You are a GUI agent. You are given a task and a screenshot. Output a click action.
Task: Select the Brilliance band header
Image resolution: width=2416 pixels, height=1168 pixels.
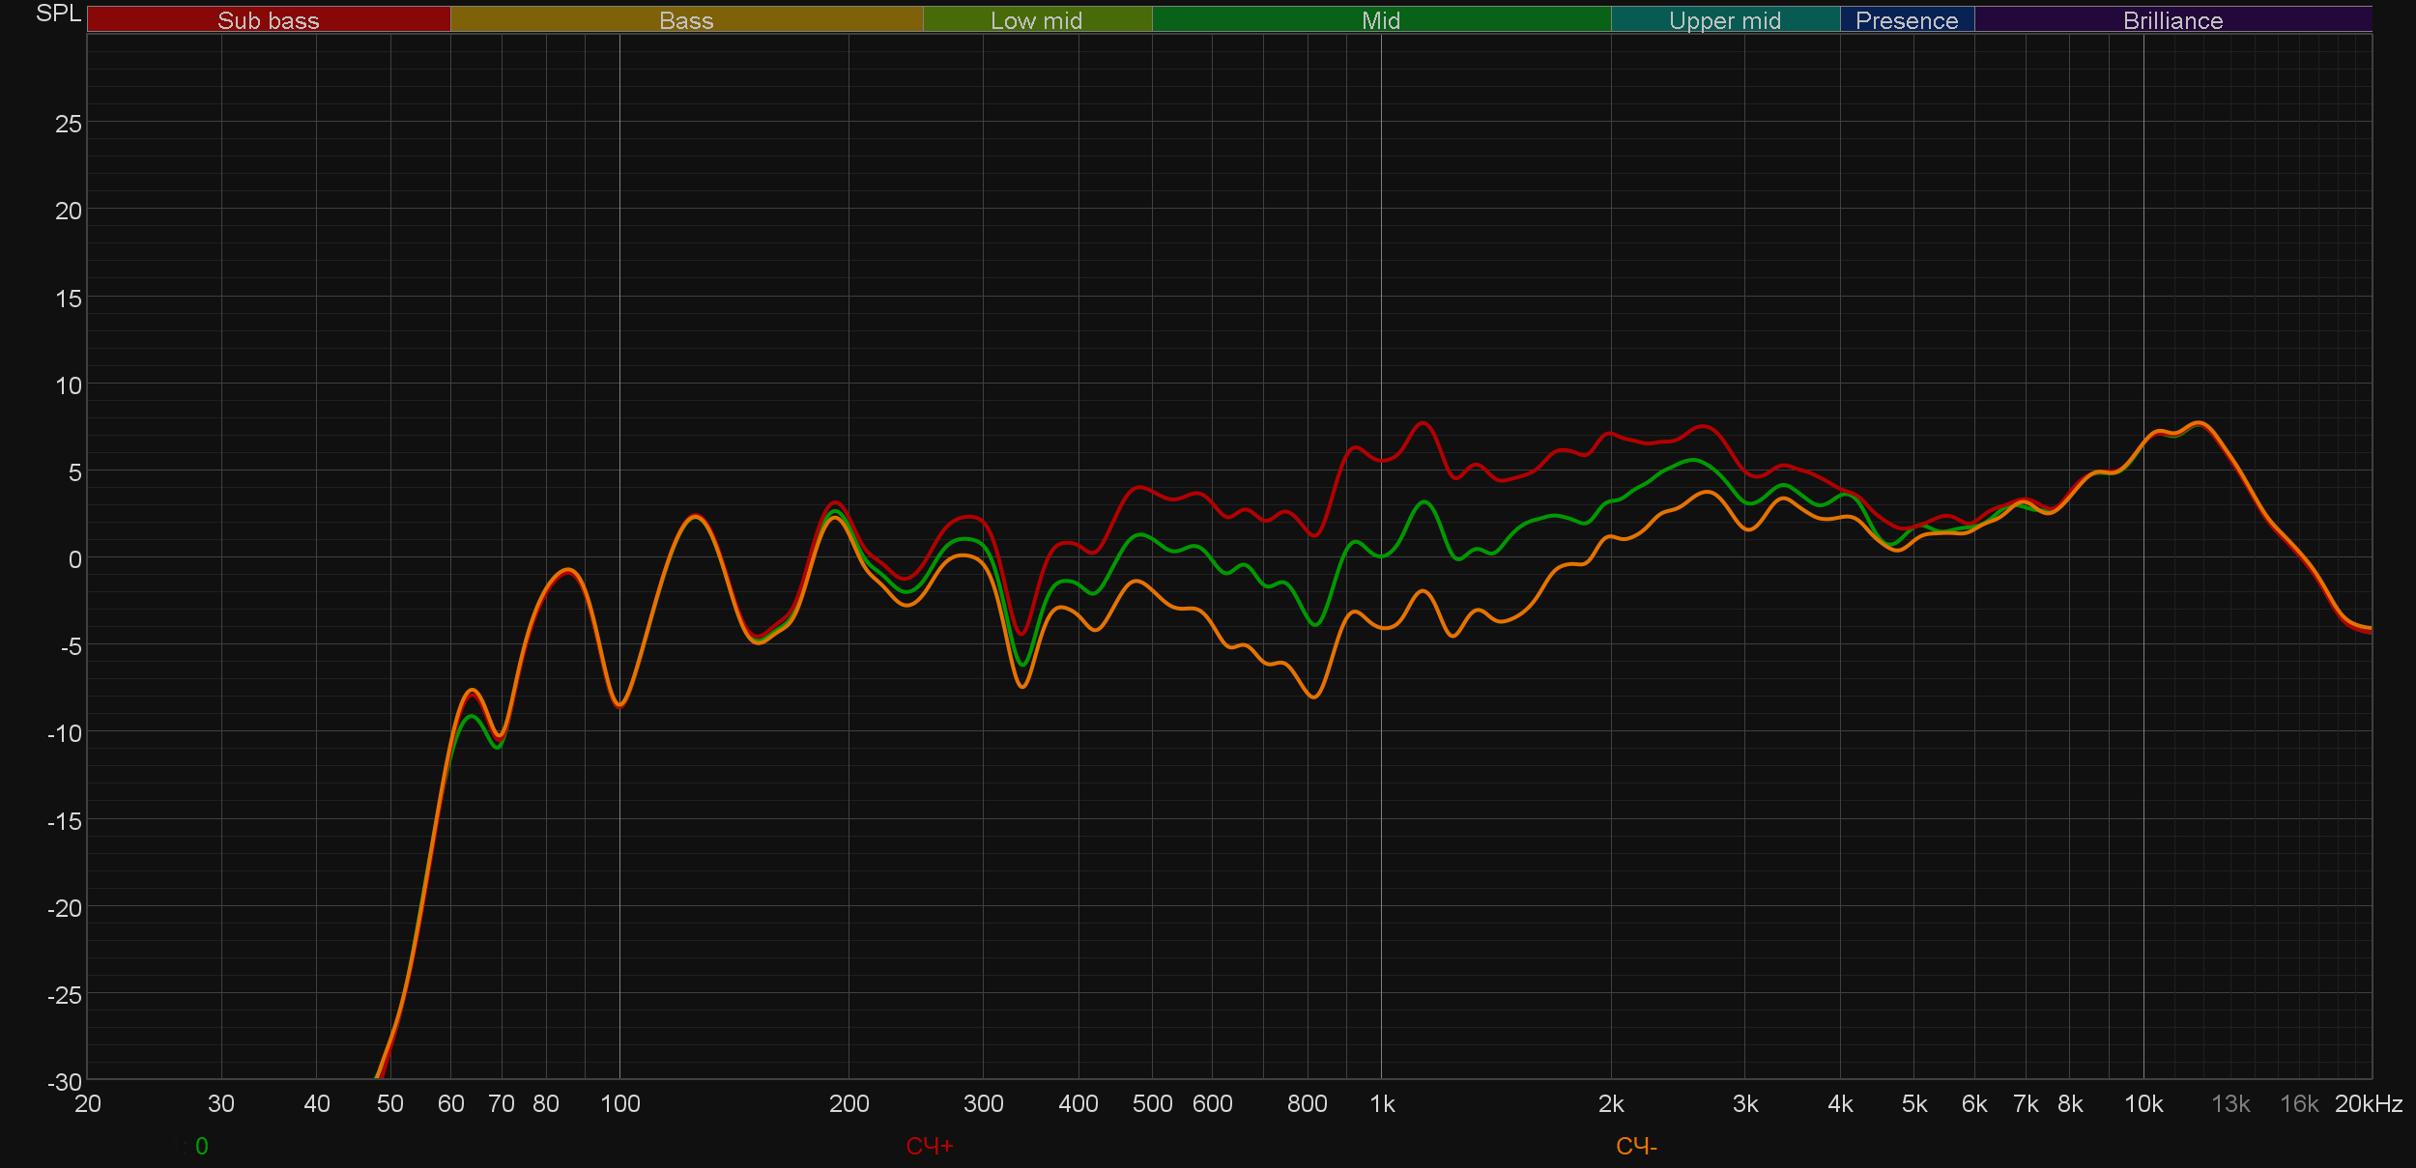(x=2172, y=20)
